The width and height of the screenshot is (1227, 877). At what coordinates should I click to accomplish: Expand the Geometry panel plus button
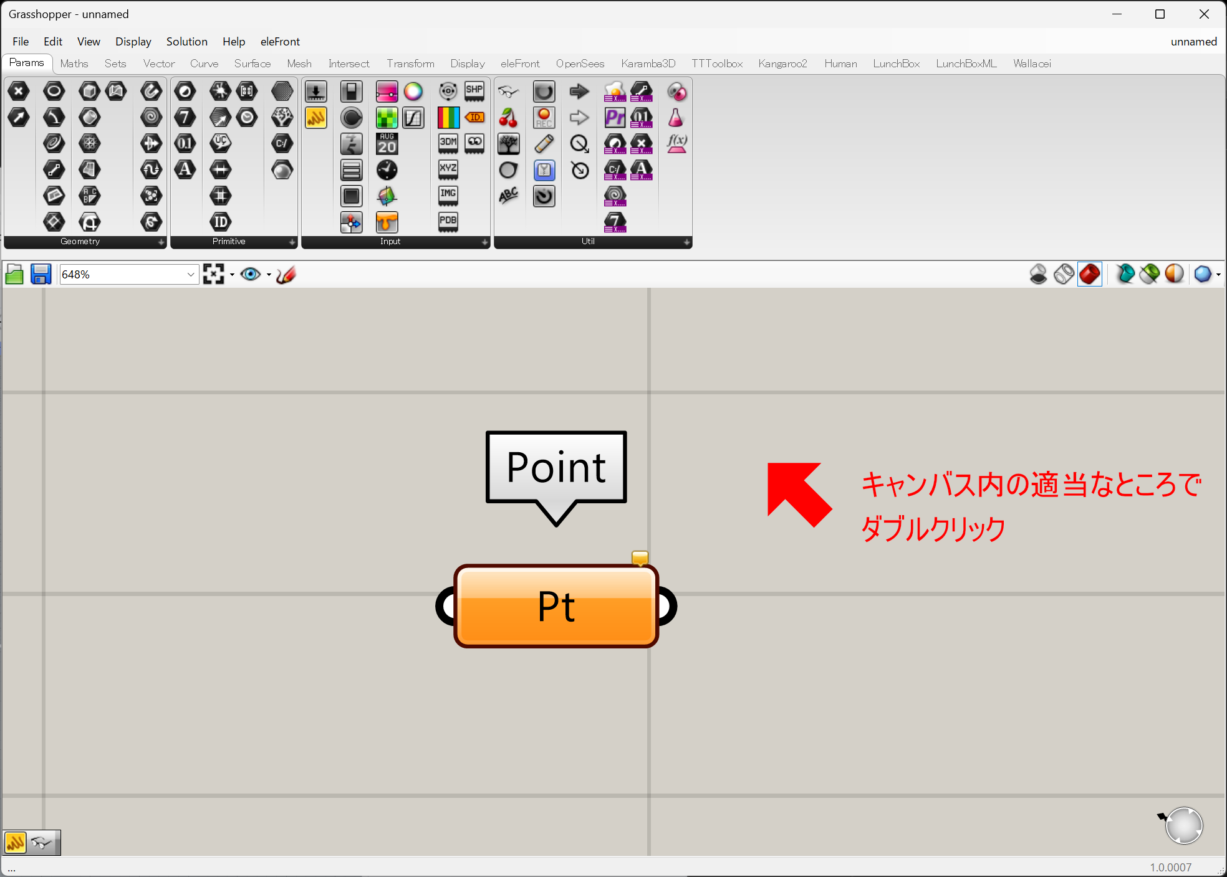tap(161, 242)
